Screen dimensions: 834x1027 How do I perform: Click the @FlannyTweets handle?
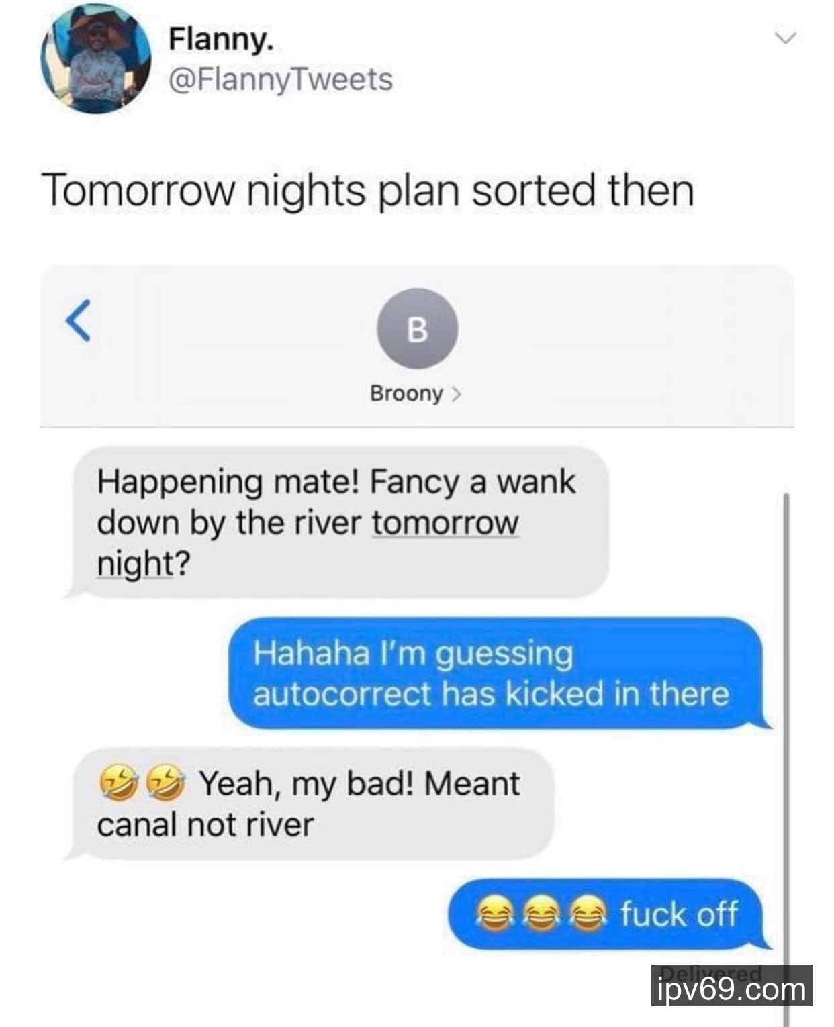(281, 79)
